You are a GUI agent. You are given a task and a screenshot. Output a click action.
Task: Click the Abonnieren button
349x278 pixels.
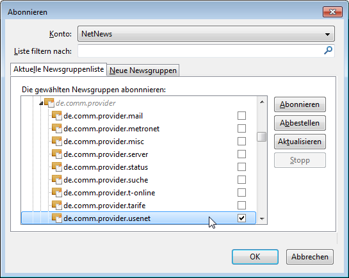click(x=300, y=104)
